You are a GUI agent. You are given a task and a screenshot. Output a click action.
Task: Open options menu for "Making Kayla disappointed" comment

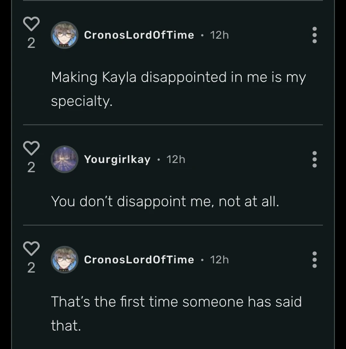coord(315,35)
